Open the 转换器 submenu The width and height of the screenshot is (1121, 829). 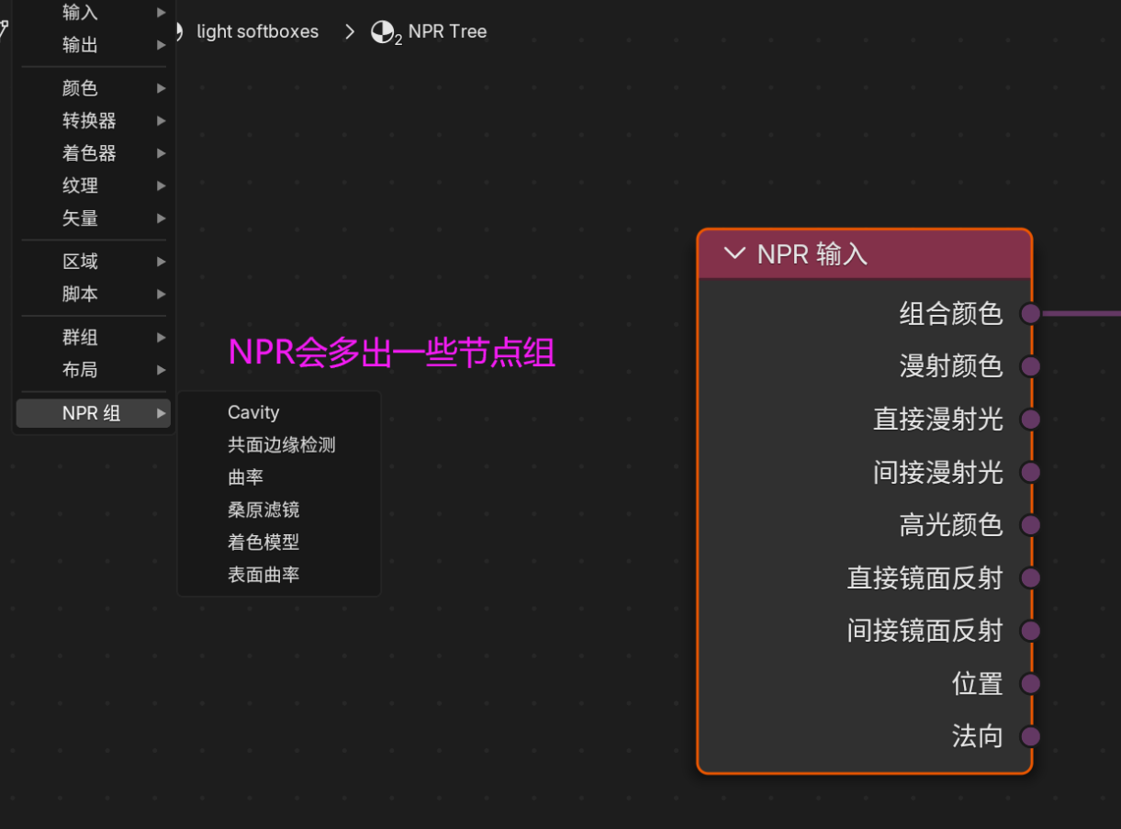pyautogui.click(x=94, y=120)
